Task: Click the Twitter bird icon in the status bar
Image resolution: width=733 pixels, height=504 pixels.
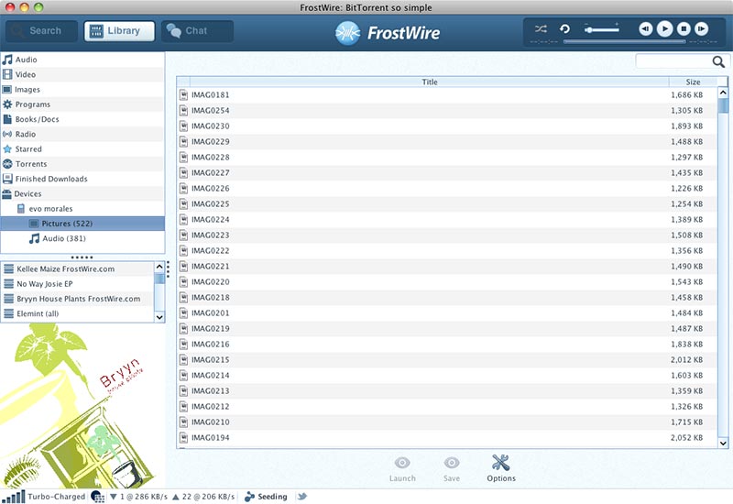Action: click(301, 497)
